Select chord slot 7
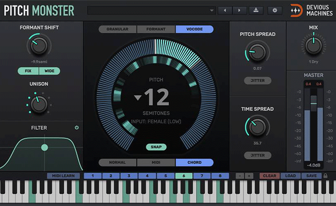The width and height of the screenshot is (336, 206). pos(202,176)
